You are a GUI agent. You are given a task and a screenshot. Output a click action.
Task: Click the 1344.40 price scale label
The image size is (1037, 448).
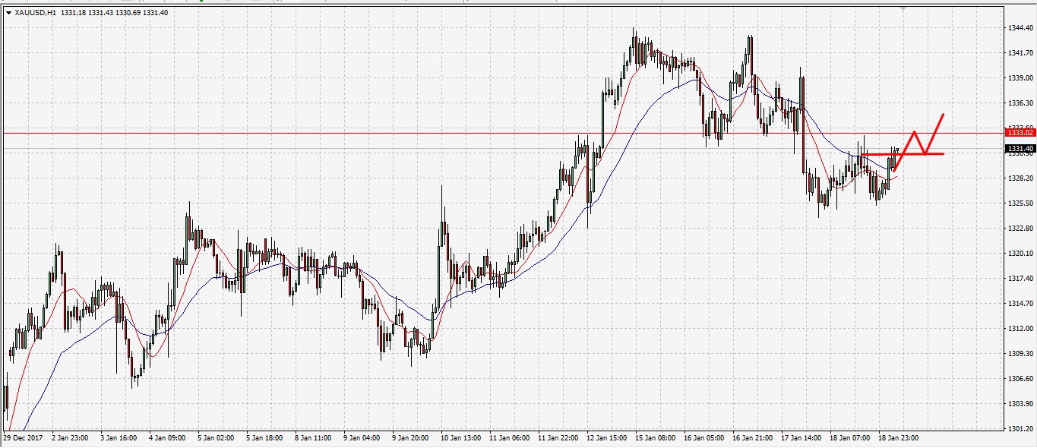click(x=1020, y=28)
